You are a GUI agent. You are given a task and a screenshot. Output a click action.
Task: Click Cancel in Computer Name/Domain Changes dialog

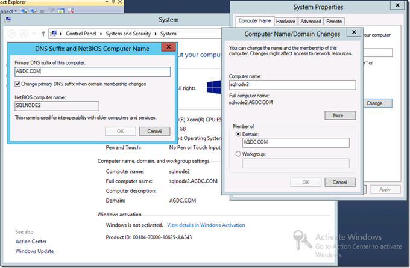pyautogui.click(x=340, y=183)
